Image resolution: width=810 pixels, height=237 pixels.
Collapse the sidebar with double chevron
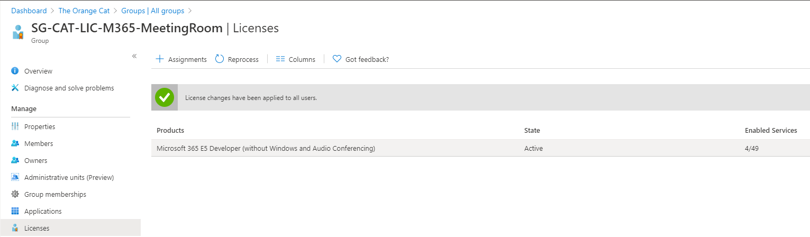pyautogui.click(x=134, y=56)
